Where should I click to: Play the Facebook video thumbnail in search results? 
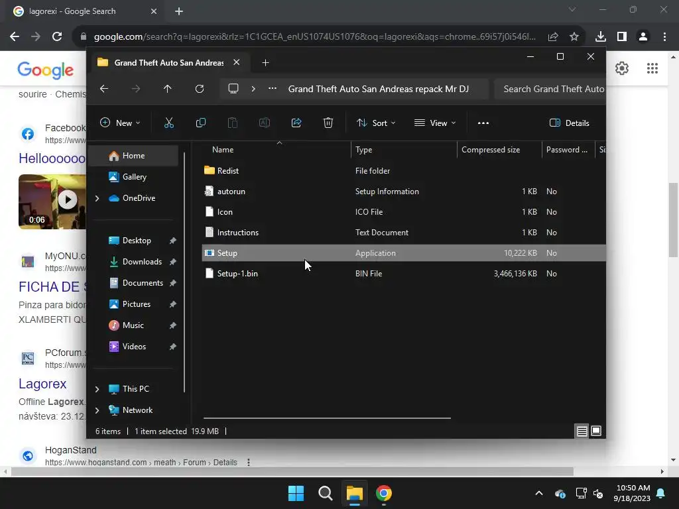pyautogui.click(x=52, y=201)
